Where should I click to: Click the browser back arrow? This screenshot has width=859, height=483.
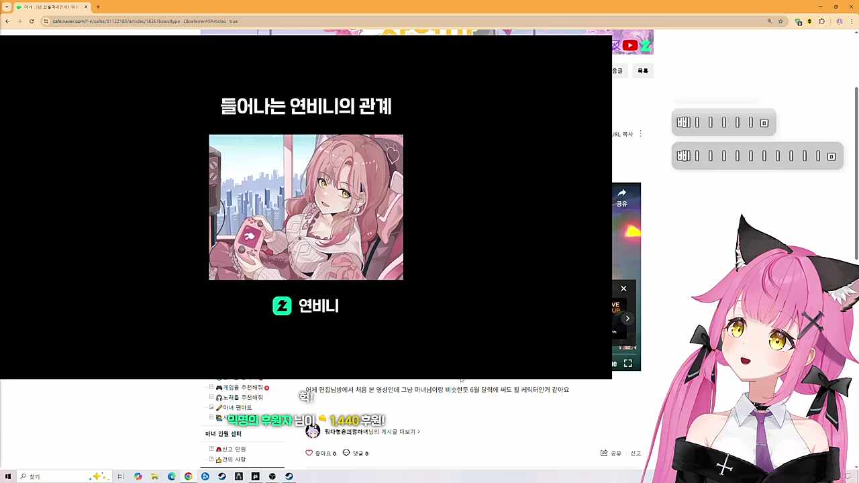click(7, 21)
